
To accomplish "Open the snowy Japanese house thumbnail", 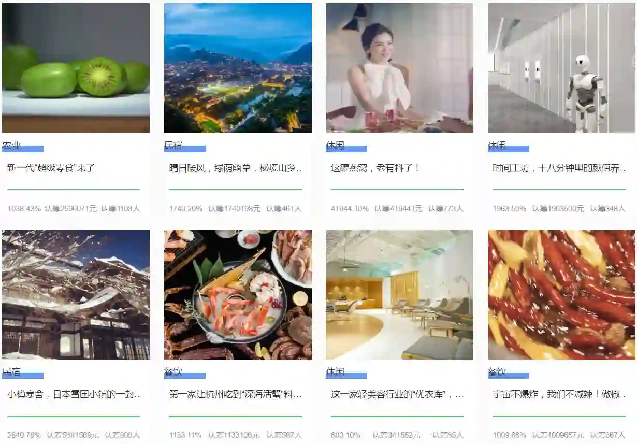I will [76, 295].
